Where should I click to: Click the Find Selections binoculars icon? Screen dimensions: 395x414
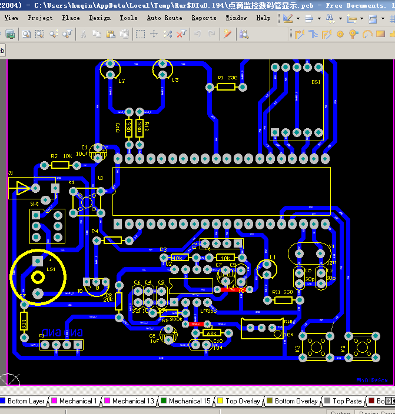[330, 18]
